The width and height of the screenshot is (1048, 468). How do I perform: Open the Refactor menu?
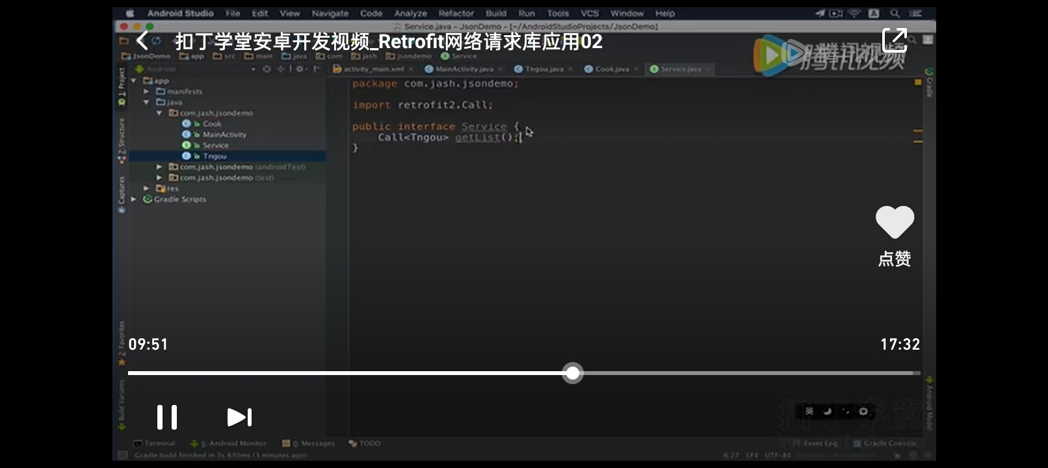[456, 13]
